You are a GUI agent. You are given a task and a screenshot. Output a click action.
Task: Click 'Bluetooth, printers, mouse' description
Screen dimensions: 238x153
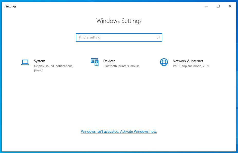click(121, 66)
